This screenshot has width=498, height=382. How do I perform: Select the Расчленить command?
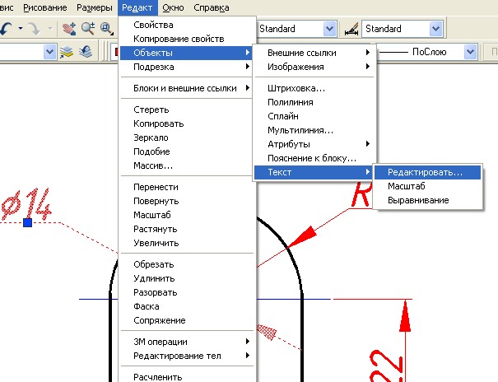pyautogui.click(x=188, y=377)
